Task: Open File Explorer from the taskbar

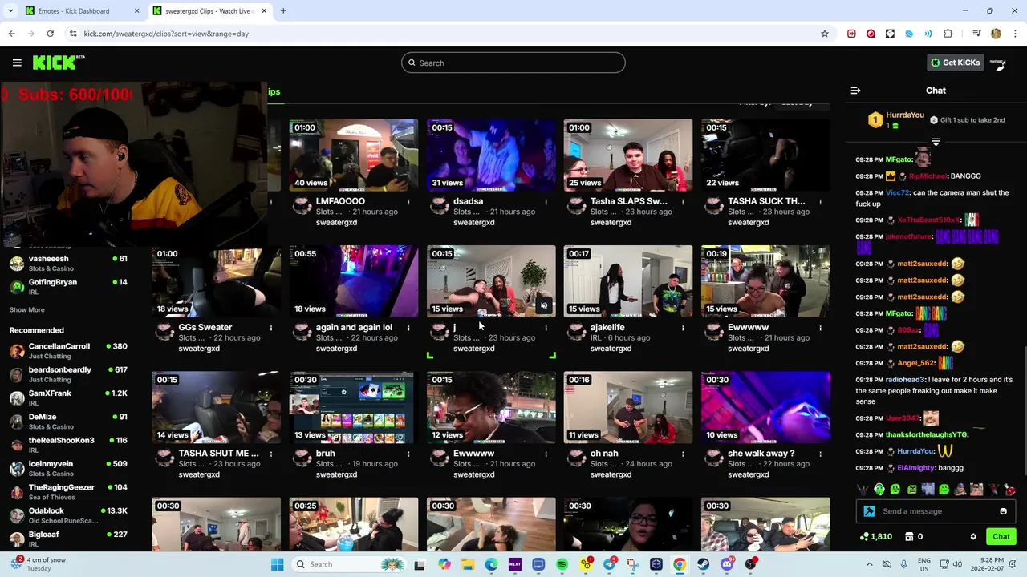Action: coord(468,564)
